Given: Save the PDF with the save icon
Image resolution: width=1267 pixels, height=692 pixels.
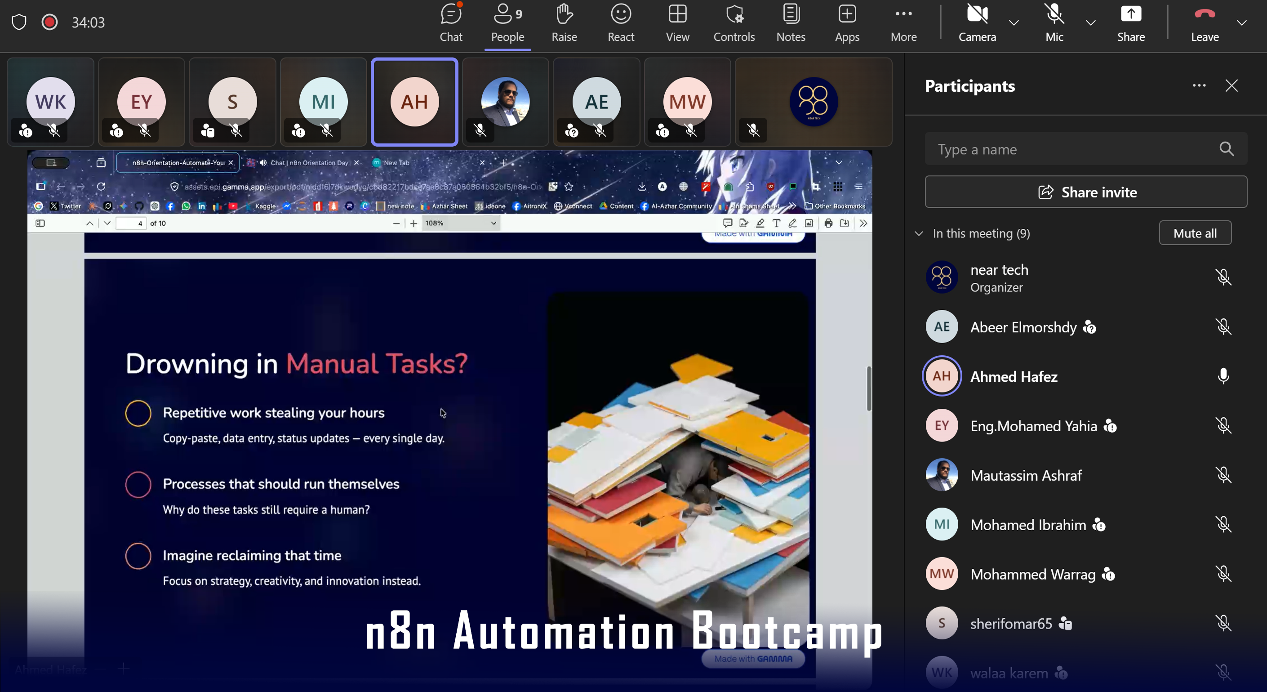Looking at the screenshot, I should (x=845, y=223).
